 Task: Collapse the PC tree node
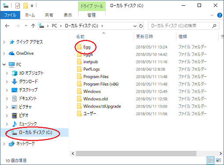click(4, 64)
